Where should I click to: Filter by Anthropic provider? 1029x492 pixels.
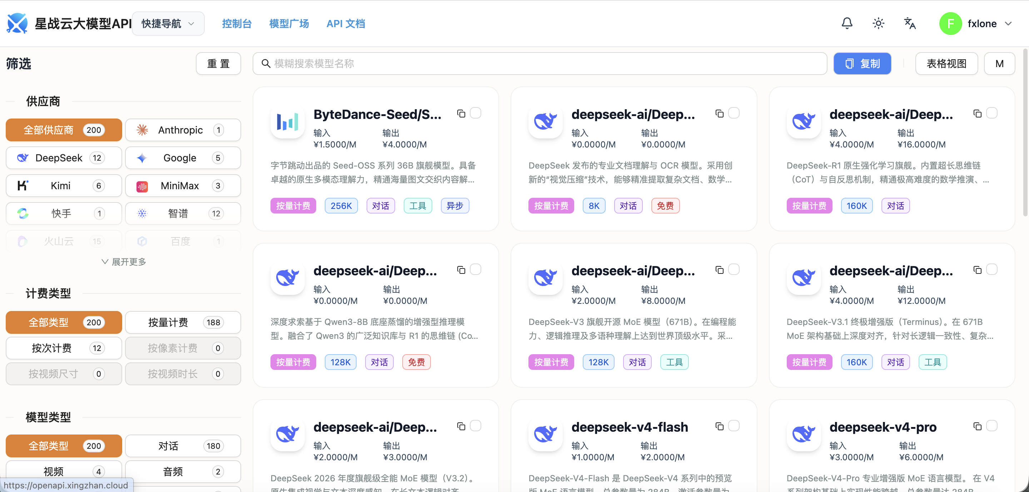[183, 130]
